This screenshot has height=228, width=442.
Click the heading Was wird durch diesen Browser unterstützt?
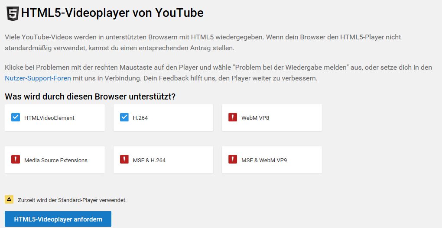tap(90, 96)
